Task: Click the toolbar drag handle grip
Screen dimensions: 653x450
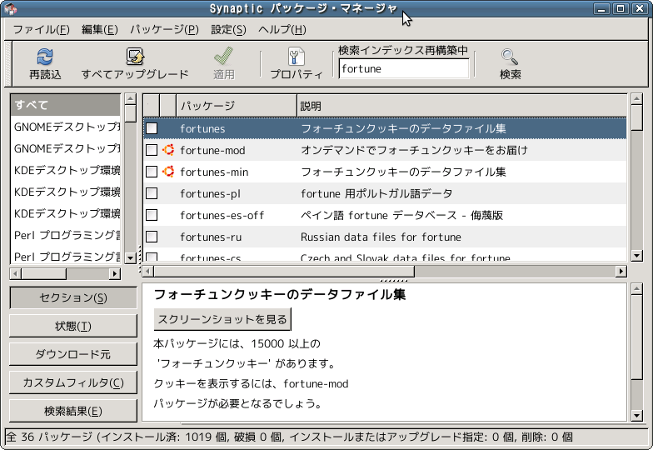Action: (8, 63)
